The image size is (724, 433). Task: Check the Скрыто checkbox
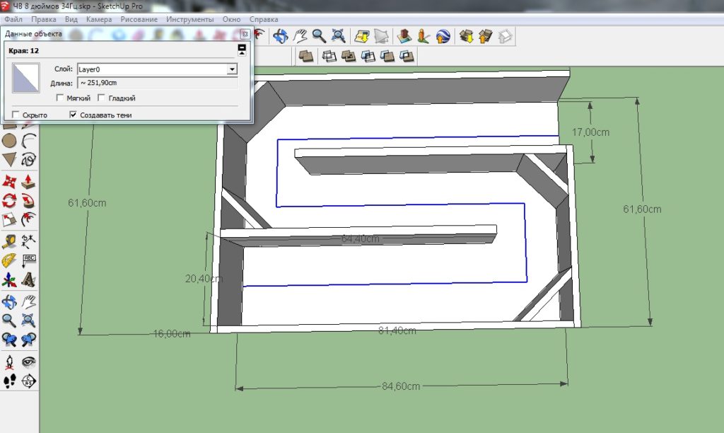16,115
